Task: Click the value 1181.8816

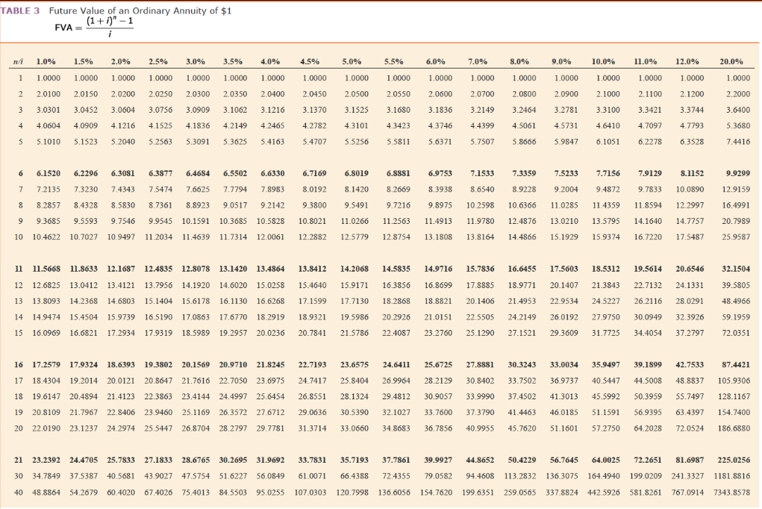Action: 732,476
